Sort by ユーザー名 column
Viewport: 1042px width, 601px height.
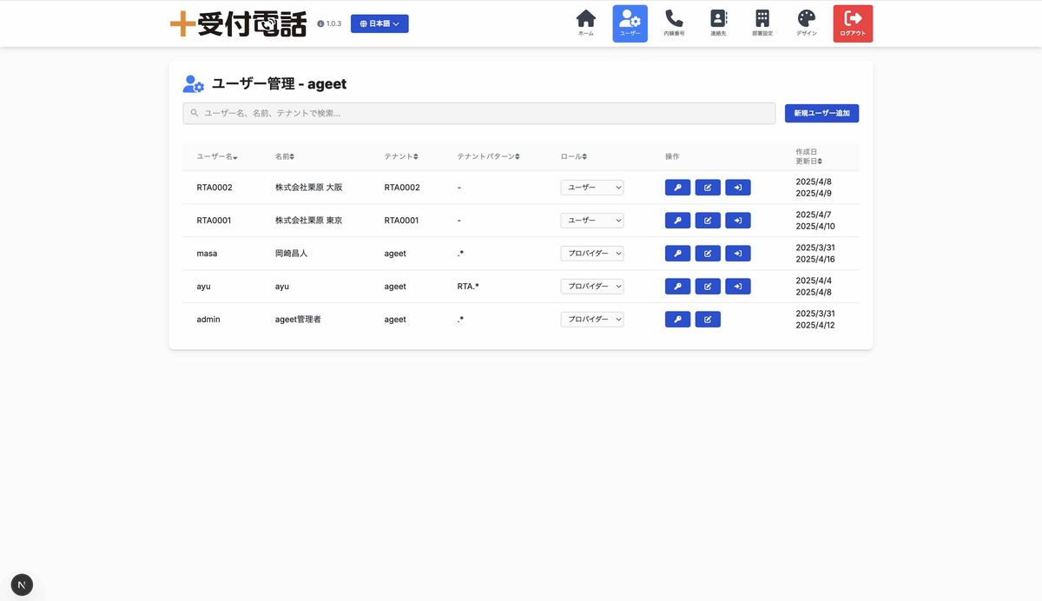tap(217, 156)
